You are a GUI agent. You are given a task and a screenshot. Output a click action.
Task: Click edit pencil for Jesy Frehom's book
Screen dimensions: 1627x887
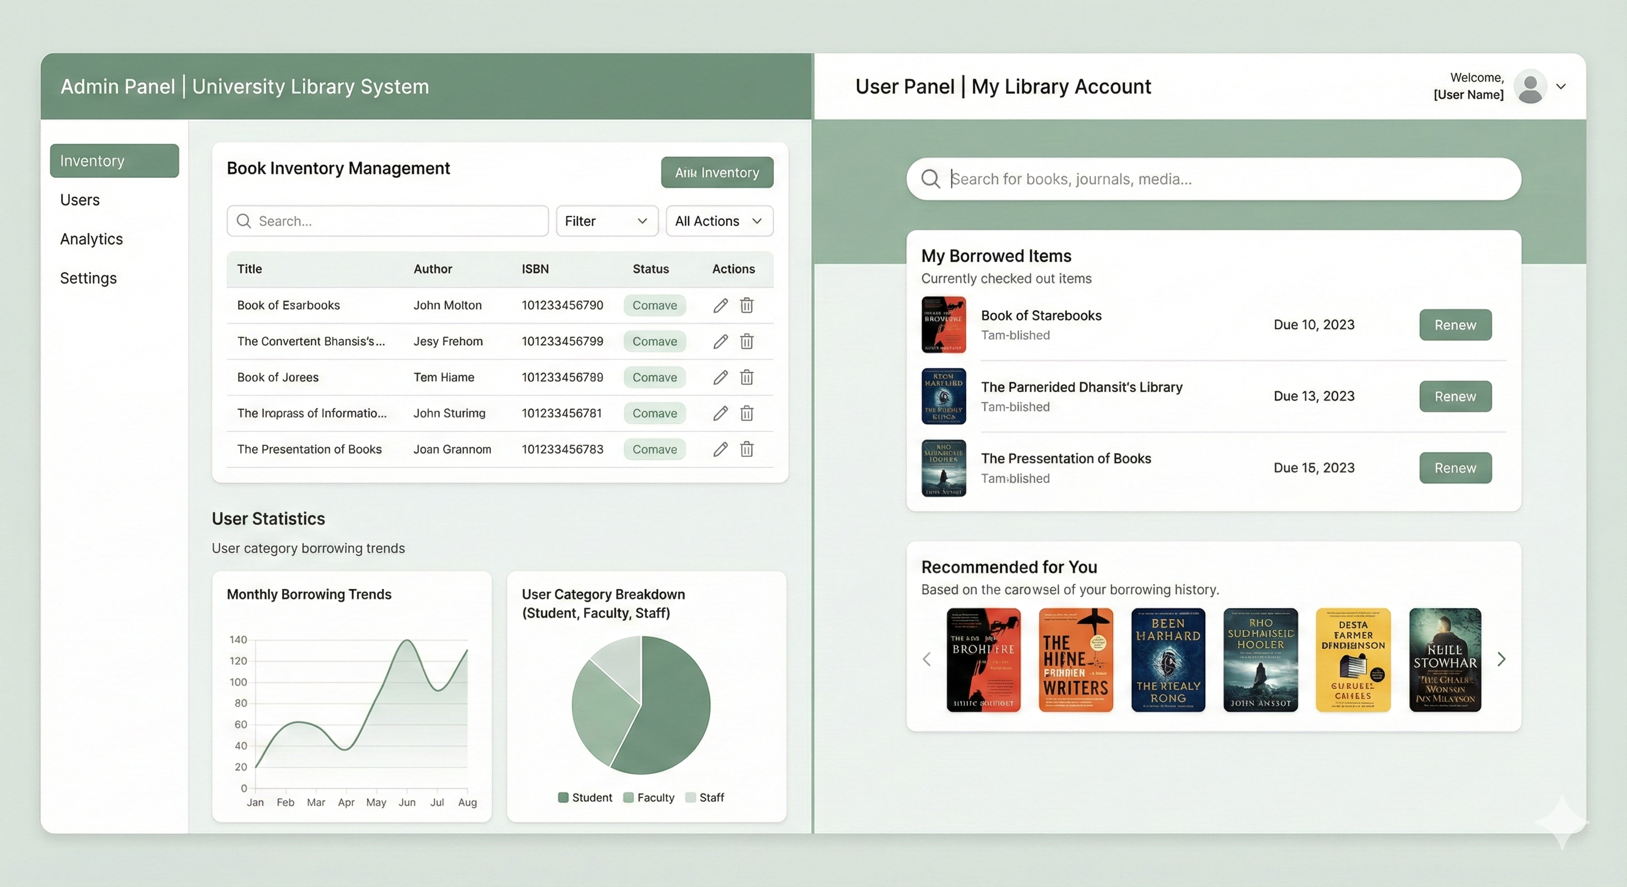pos(720,341)
